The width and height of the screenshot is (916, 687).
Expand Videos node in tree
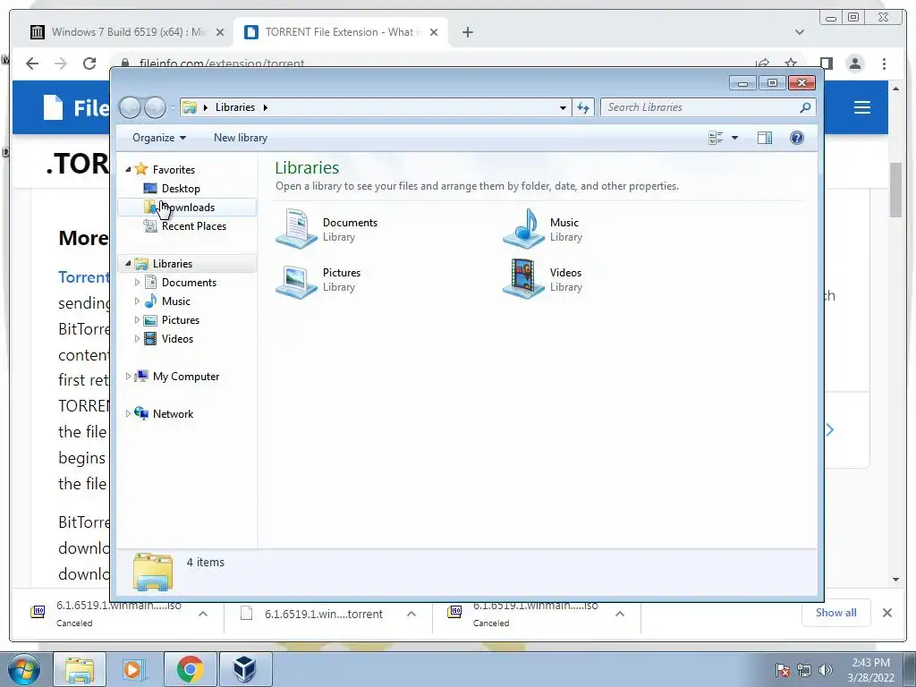coord(137,339)
